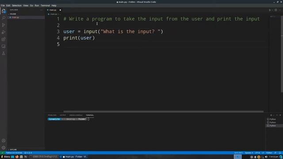
Task: Open the Search view in the activity bar
Action: 4,18
